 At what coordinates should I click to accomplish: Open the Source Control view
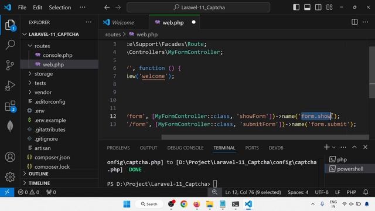[10, 65]
